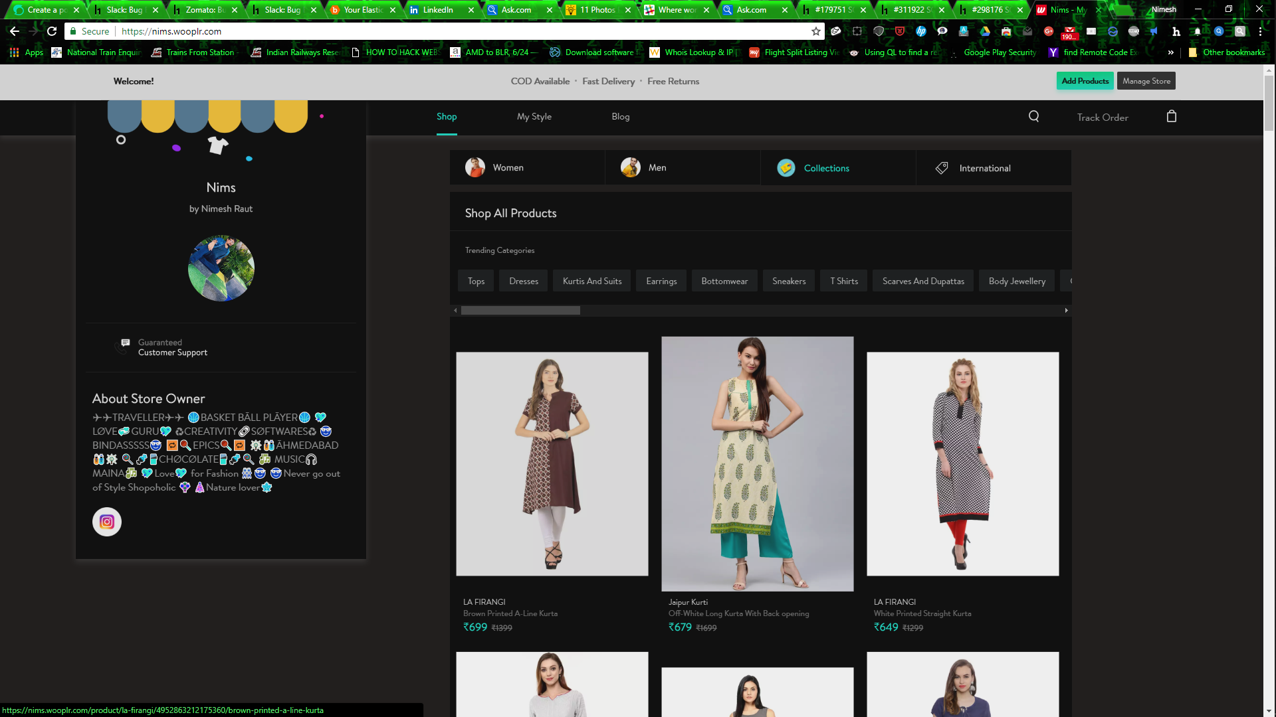Switch to the Blog tab
The width and height of the screenshot is (1276, 717).
(x=620, y=116)
